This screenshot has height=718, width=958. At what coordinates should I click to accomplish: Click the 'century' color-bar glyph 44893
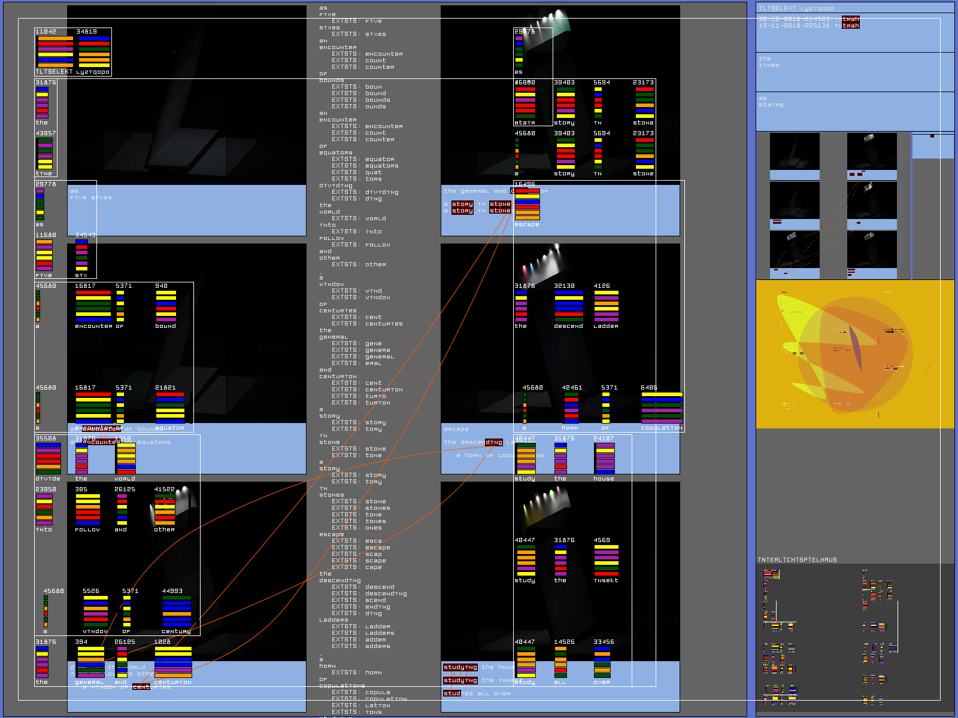pyautogui.click(x=177, y=611)
